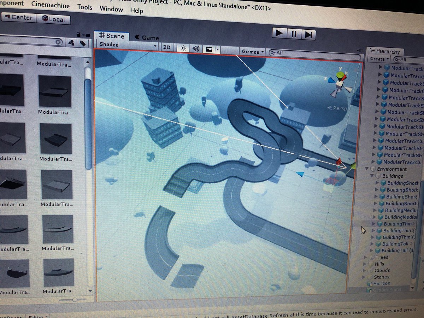The width and height of the screenshot is (424, 318).
Task: Open the Scene panel options menu icon
Action: pos(360,51)
